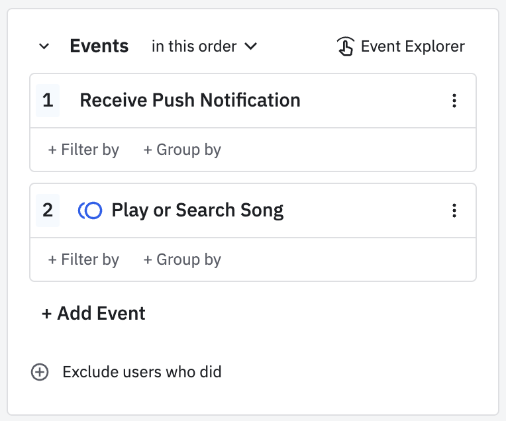Image resolution: width=506 pixels, height=421 pixels.
Task: Open more options for Play or Search Song
Action: (454, 210)
